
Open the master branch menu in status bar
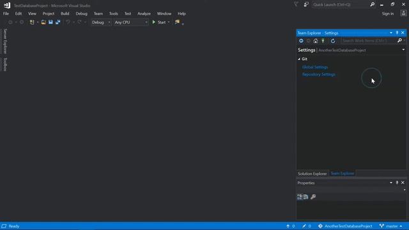click(391, 226)
